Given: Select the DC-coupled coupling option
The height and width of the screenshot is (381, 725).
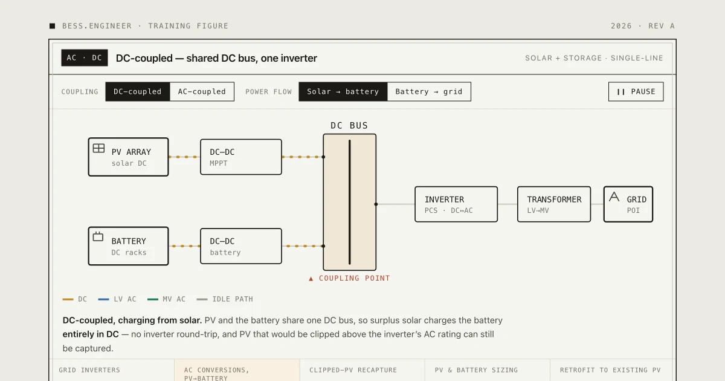Looking at the screenshot, I should click(138, 92).
